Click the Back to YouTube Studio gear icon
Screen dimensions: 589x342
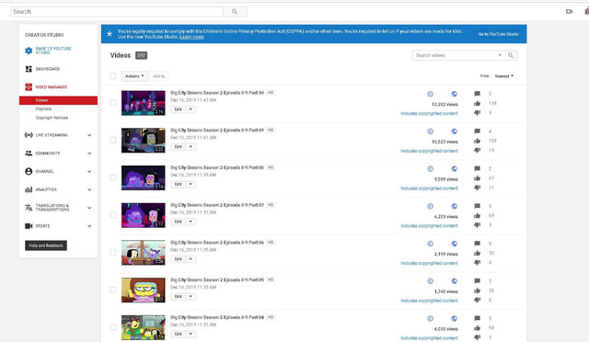tap(29, 51)
